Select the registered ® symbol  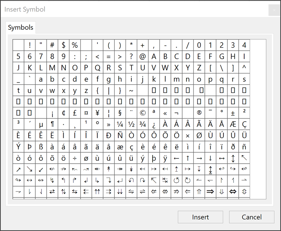point(199,113)
